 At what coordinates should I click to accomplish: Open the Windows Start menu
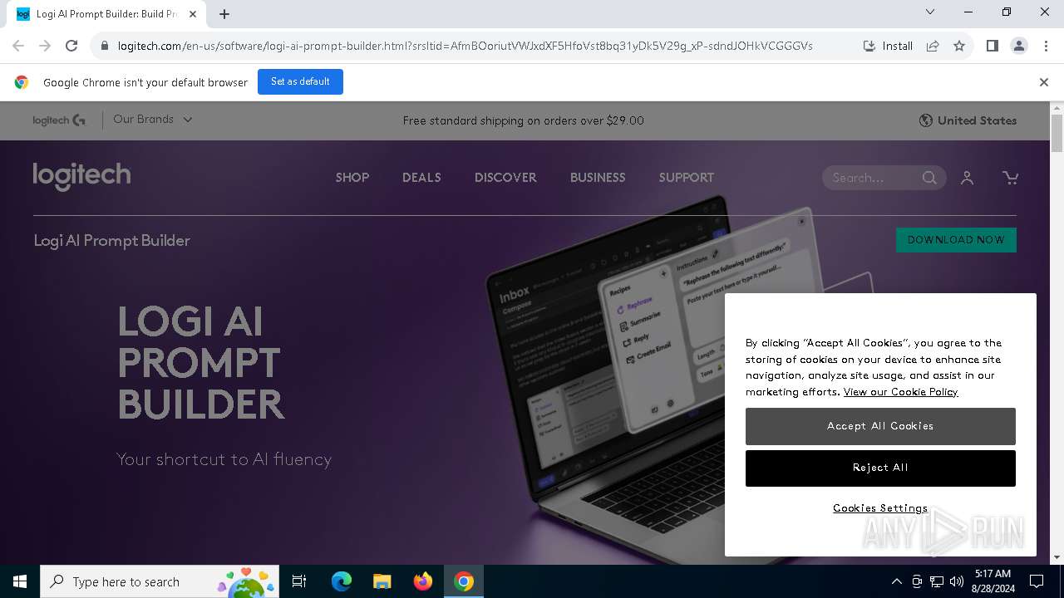pyautogui.click(x=20, y=581)
